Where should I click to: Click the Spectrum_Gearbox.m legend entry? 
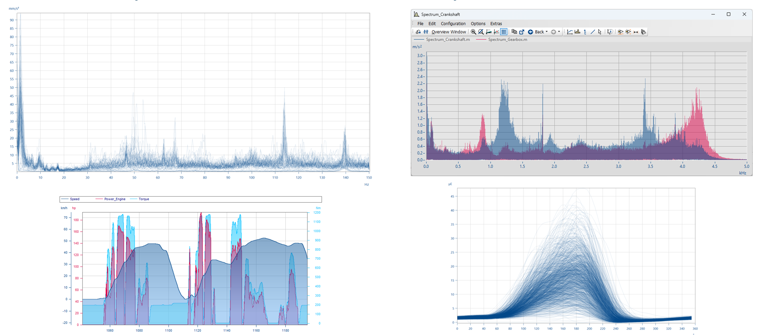coord(508,40)
